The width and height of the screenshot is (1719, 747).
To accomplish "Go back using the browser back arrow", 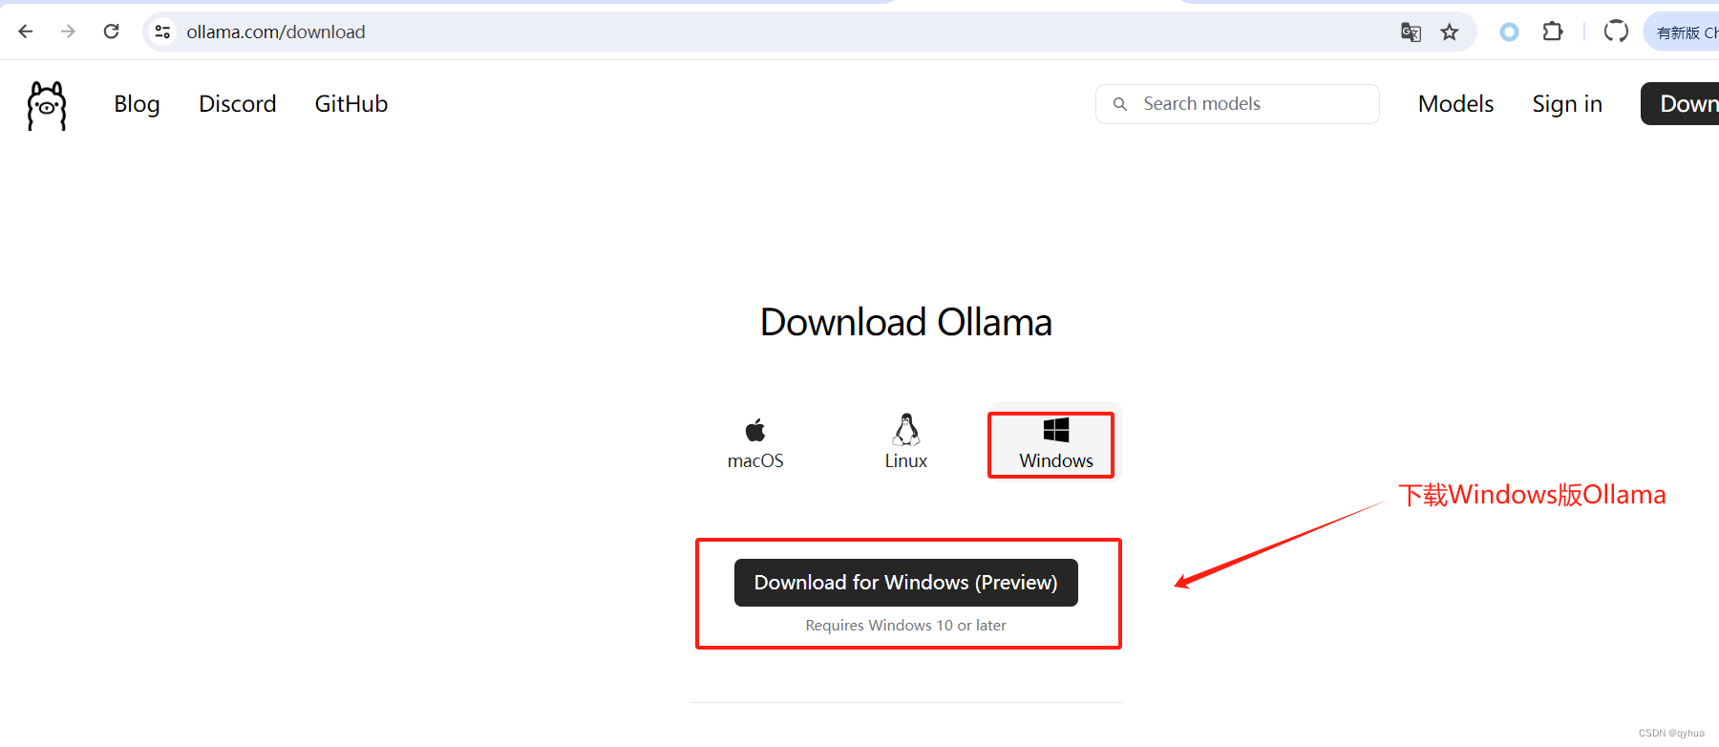I will [x=26, y=32].
